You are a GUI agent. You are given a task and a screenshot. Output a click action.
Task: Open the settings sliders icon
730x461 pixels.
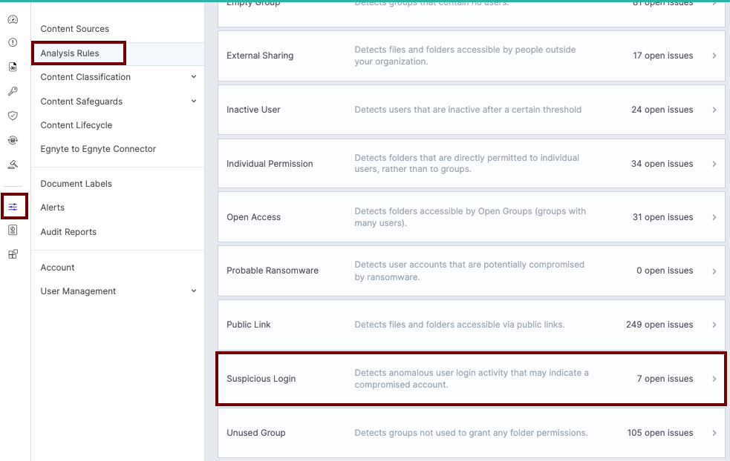pyautogui.click(x=13, y=206)
